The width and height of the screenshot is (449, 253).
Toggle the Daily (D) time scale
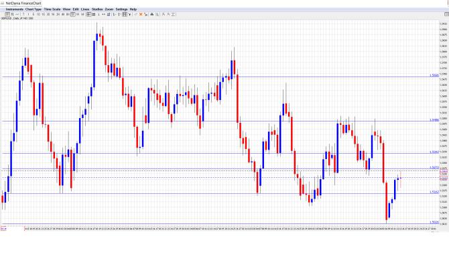(73, 14)
